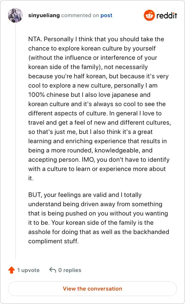Image resolution: width=185 pixels, height=304 pixels.
Task: Click the Reddit Snoo logo icon
Action: point(149,15)
